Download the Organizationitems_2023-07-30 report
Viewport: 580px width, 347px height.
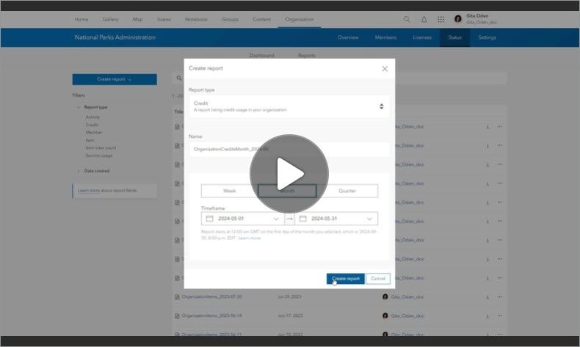(487, 296)
